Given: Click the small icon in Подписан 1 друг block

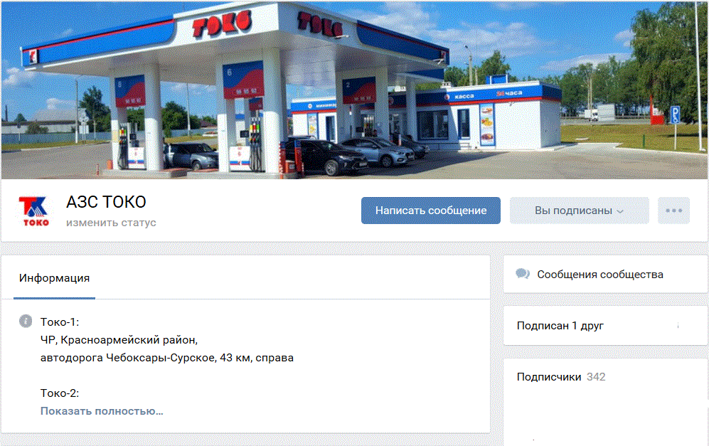Looking at the screenshot, I should pos(678,326).
